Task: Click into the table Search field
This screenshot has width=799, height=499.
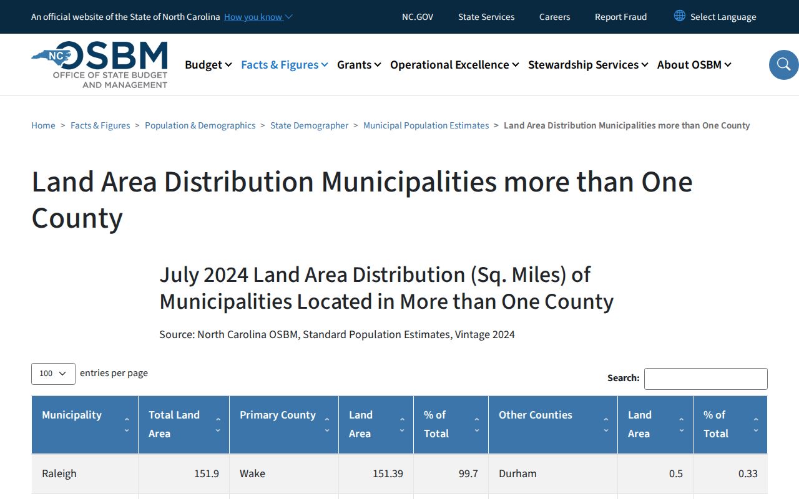Action: pos(706,379)
